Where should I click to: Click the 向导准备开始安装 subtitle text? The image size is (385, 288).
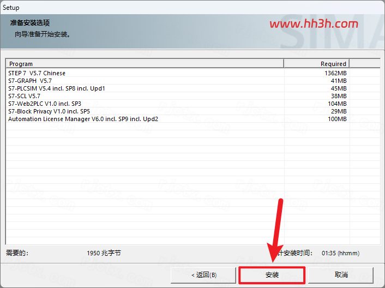[43, 34]
